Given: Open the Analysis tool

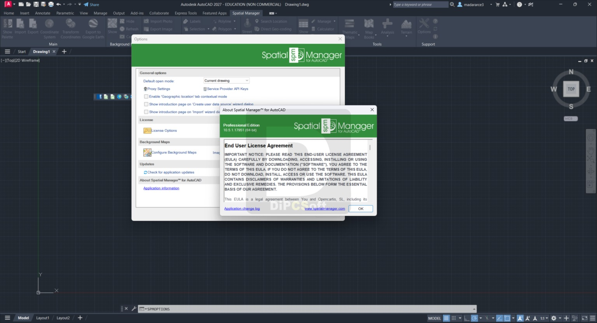Looking at the screenshot, I should click(387, 27).
